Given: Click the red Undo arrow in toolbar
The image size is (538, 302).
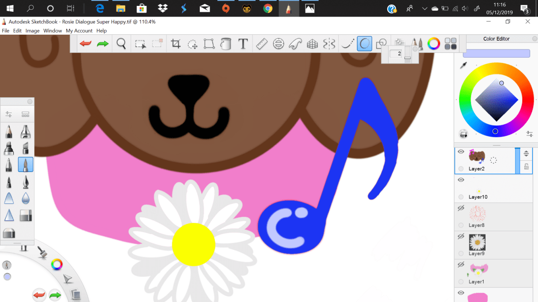Looking at the screenshot, I should click(x=86, y=44).
